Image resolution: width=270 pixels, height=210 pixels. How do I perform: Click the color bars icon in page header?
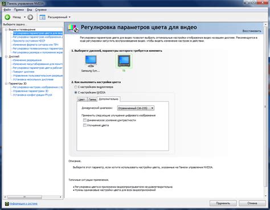coord(73,28)
